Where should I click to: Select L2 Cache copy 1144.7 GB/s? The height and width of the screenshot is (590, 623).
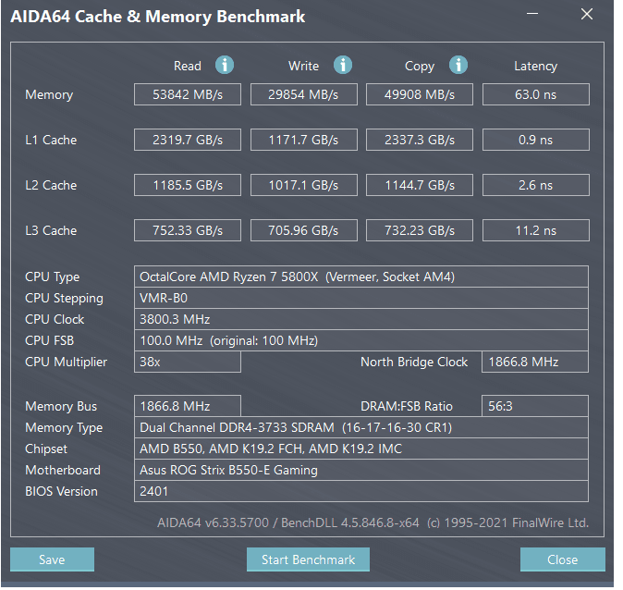coord(420,185)
